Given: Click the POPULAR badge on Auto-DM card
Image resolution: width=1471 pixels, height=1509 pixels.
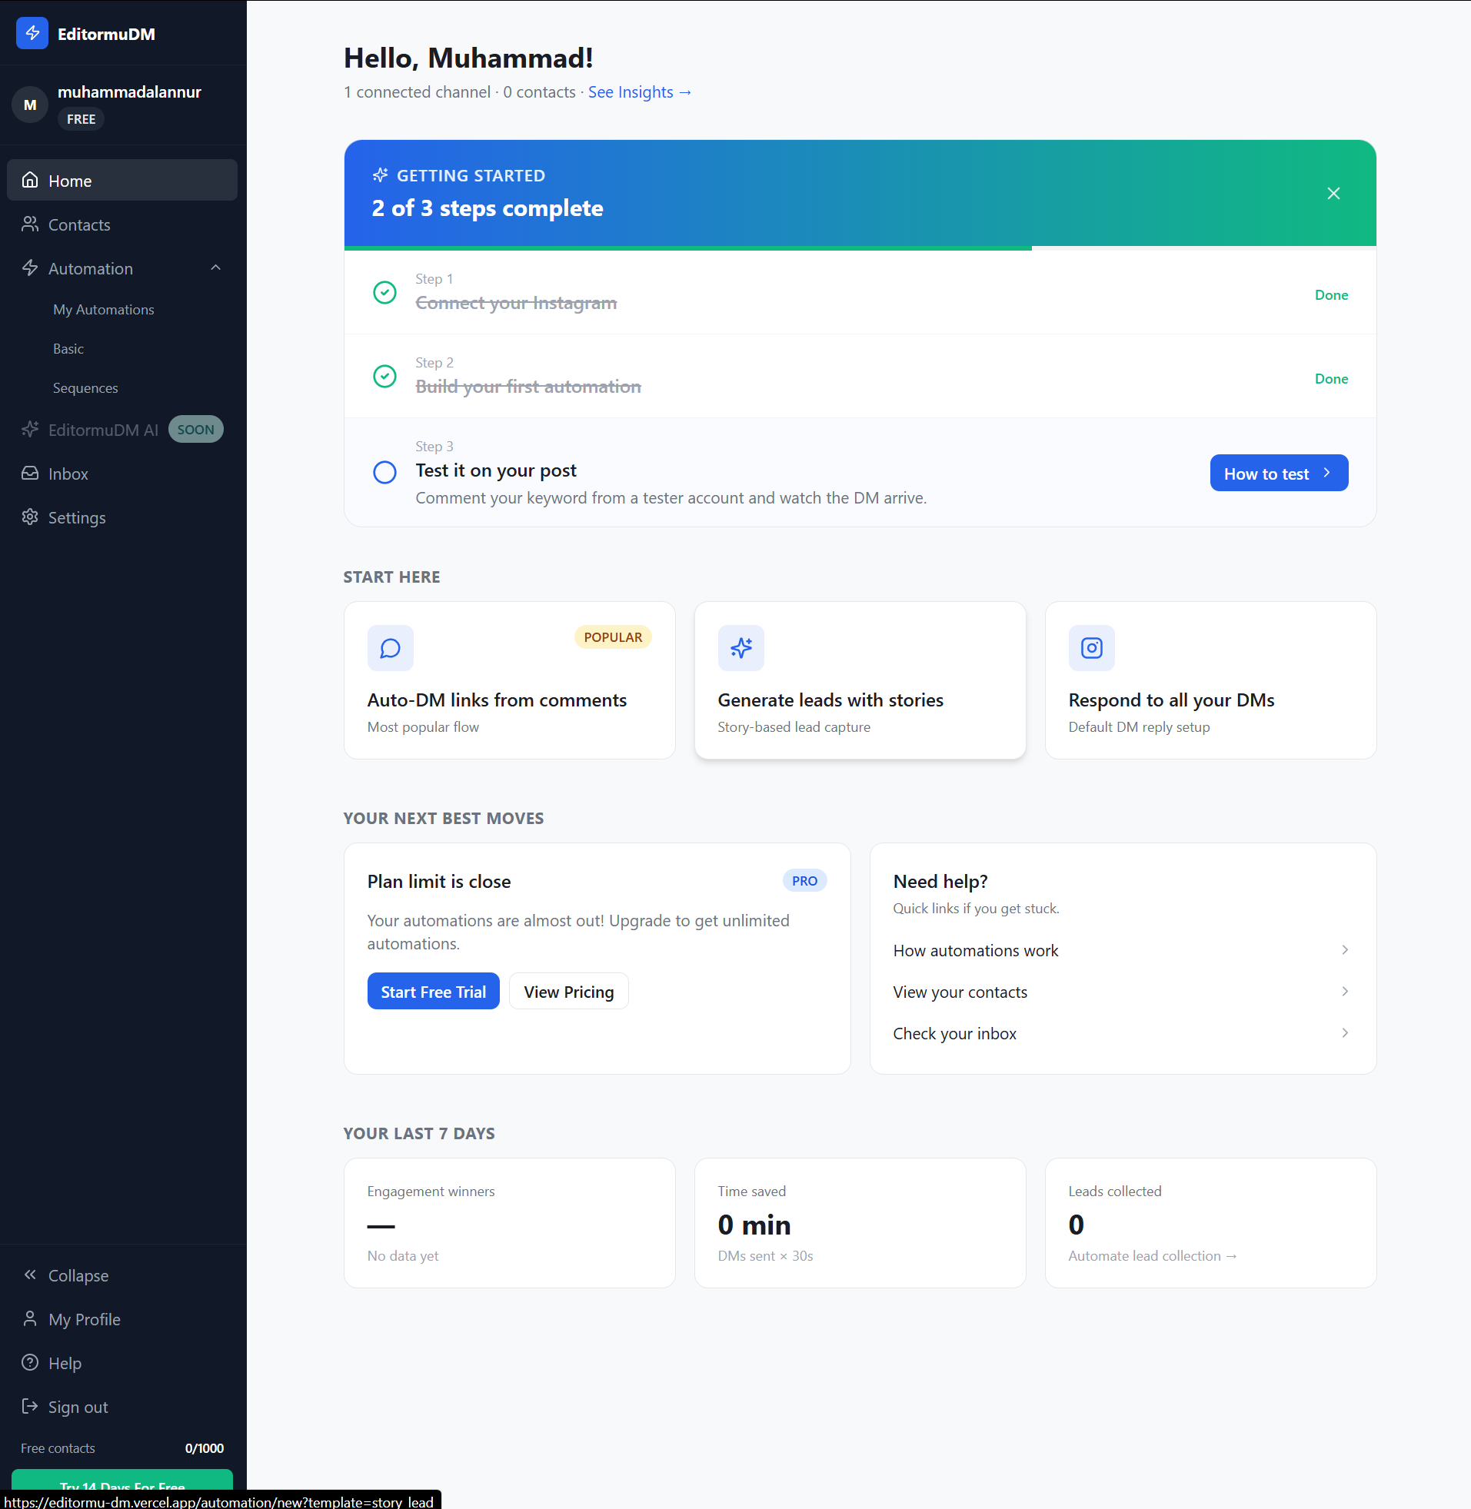Looking at the screenshot, I should pyautogui.click(x=613, y=637).
